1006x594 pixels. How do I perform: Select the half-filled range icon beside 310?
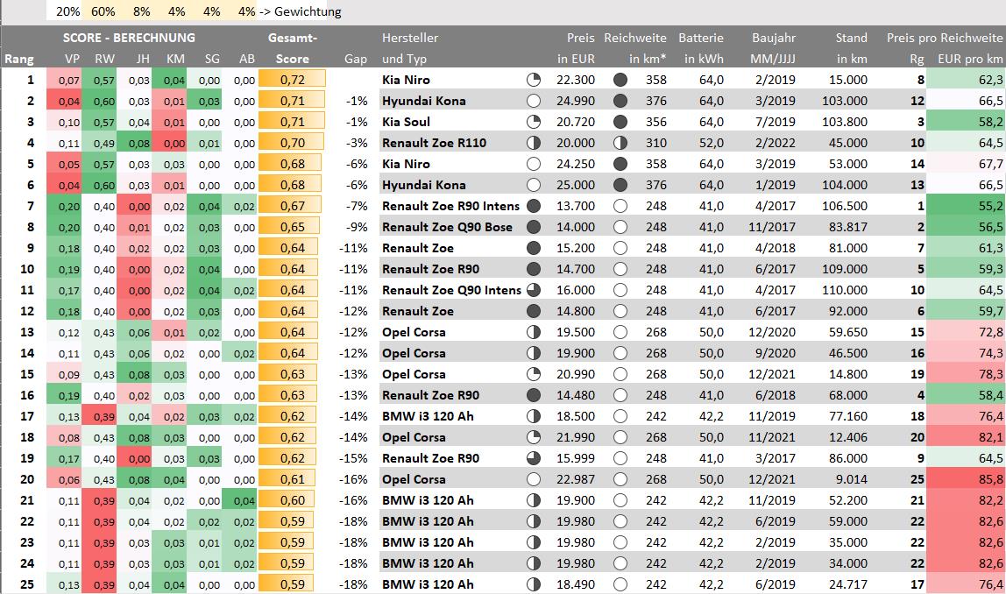(x=620, y=143)
